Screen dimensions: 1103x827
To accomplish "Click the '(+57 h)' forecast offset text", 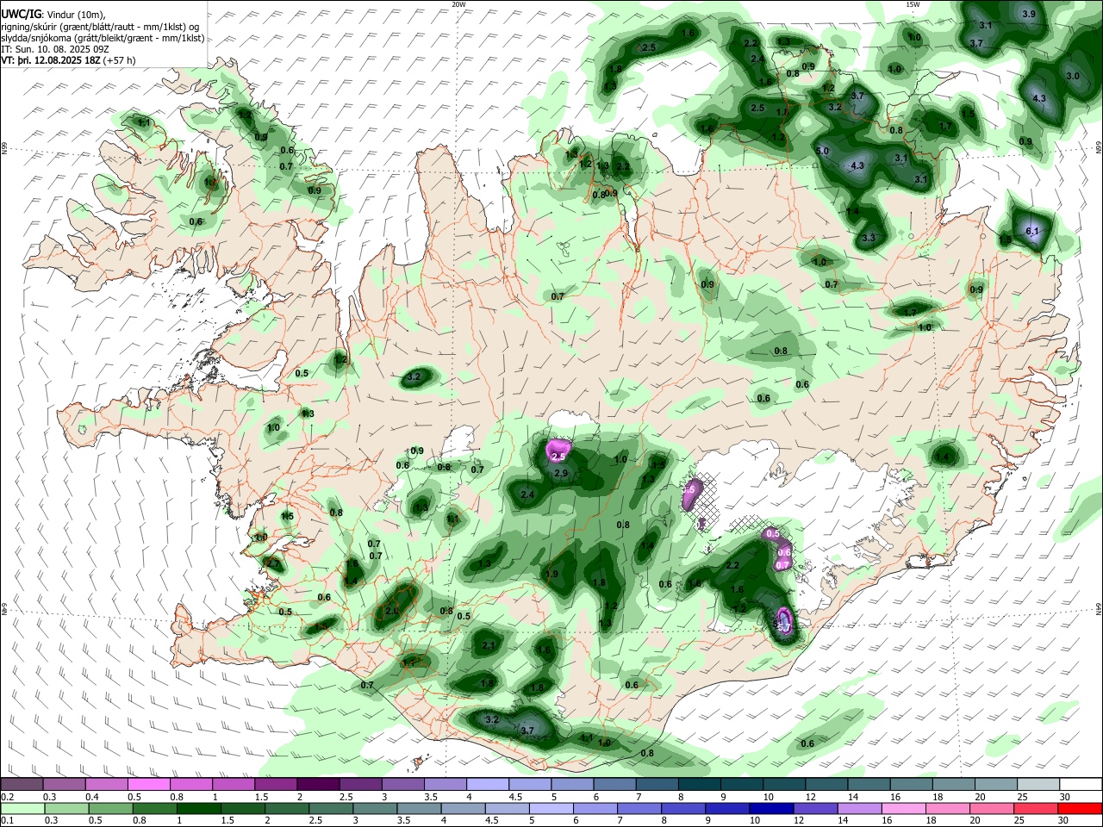I will pos(120,60).
